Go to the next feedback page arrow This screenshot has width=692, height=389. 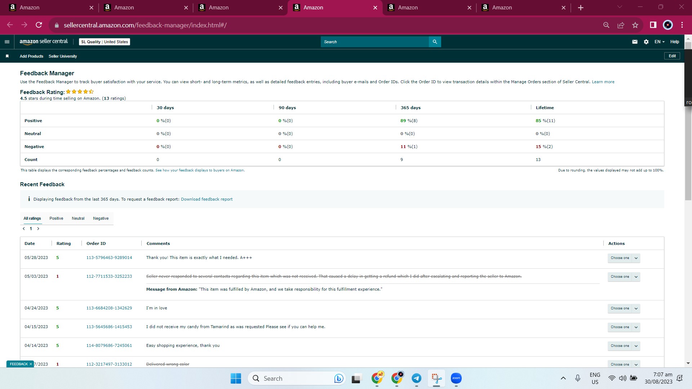[x=38, y=229]
